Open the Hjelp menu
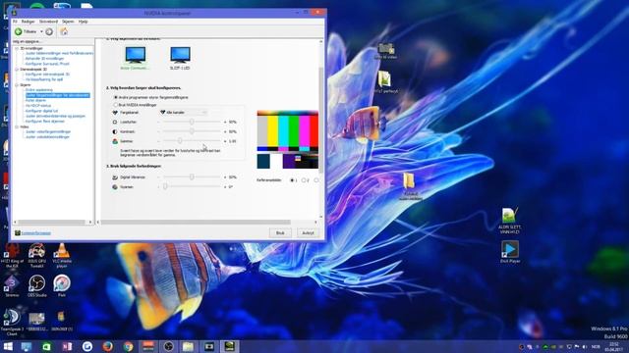 [x=83, y=22]
